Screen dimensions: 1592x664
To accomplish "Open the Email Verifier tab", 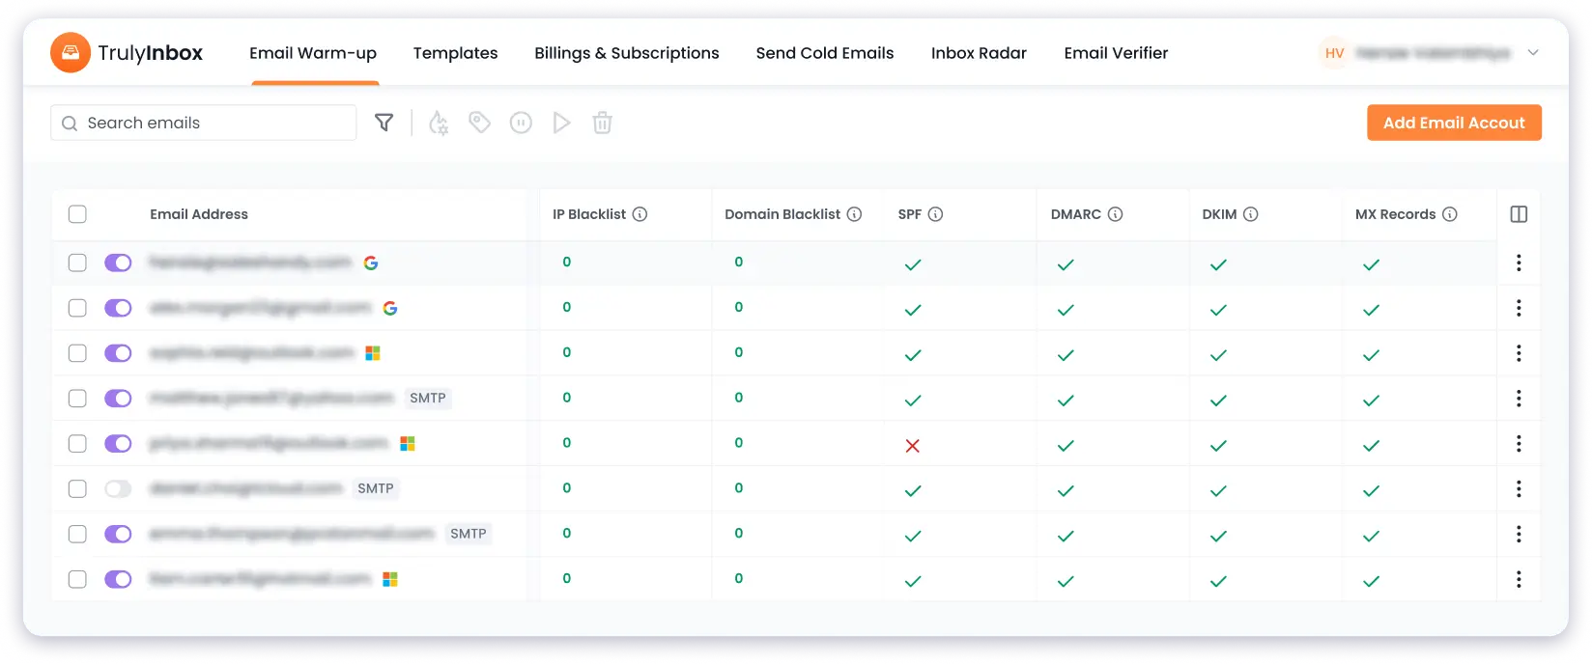I will click(x=1116, y=53).
